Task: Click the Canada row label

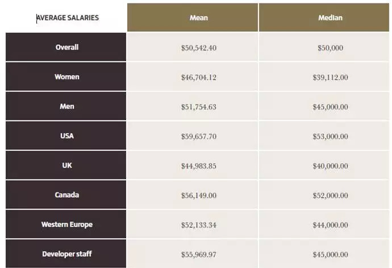Action: [67, 195]
